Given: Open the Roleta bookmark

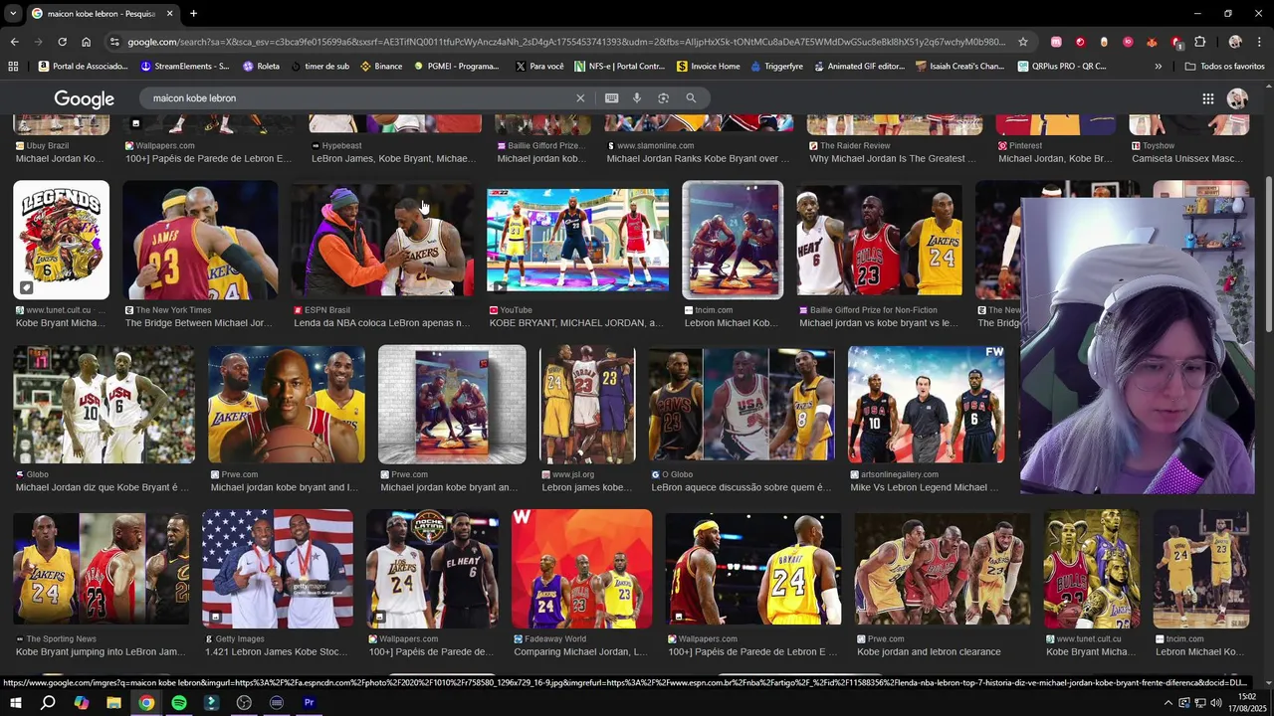Looking at the screenshot, I should pos(261,67).
